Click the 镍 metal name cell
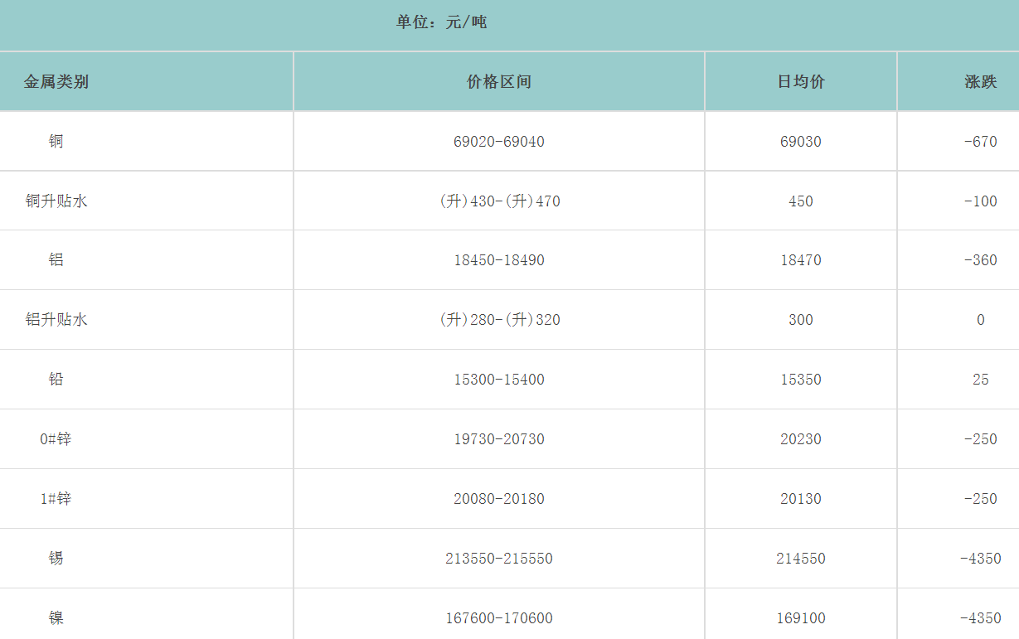Viewport: 1019px width, 639px height. coord(56,618)
